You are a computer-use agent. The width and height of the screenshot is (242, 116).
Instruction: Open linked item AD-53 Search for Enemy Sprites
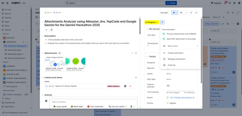(x=66, y=86)
